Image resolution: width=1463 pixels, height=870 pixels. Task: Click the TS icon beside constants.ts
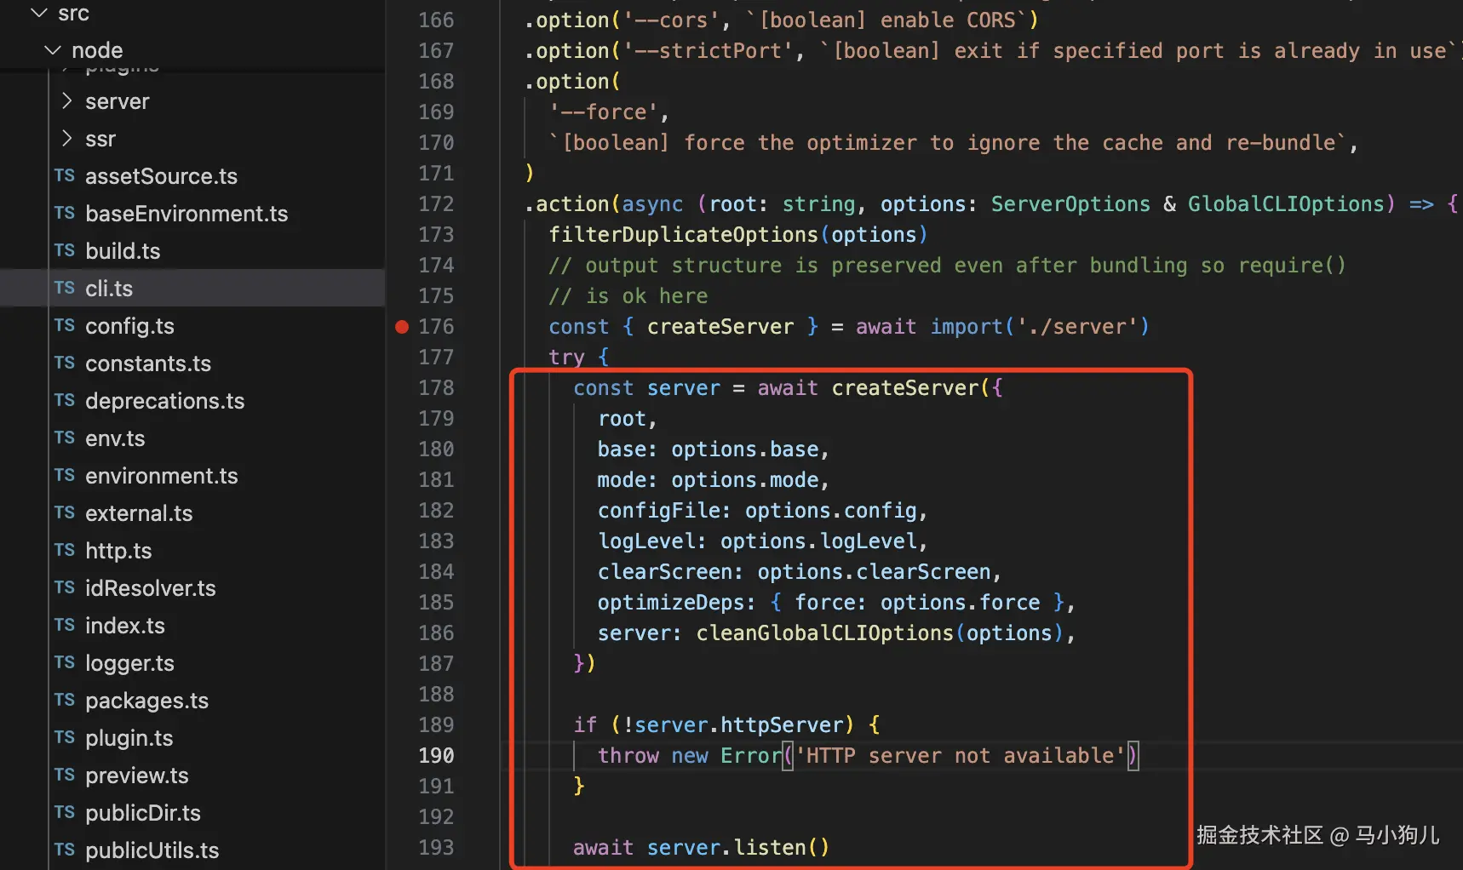65,363
